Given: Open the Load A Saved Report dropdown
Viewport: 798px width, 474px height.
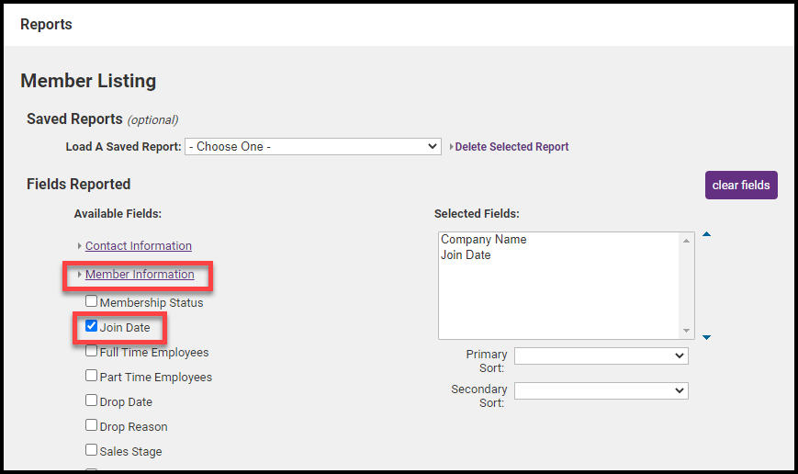Looking at the screenshot, I should point(312,146).
